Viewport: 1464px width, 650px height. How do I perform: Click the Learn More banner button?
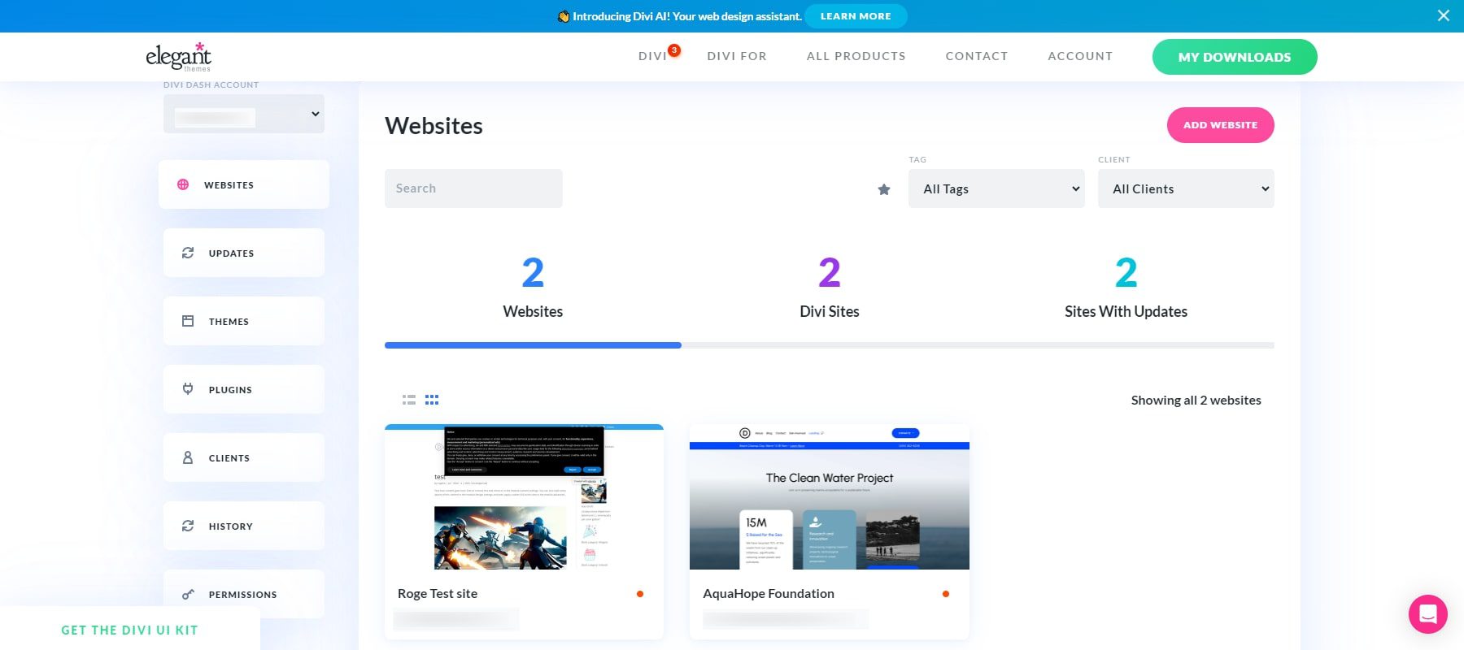click(x=856, y=16)
